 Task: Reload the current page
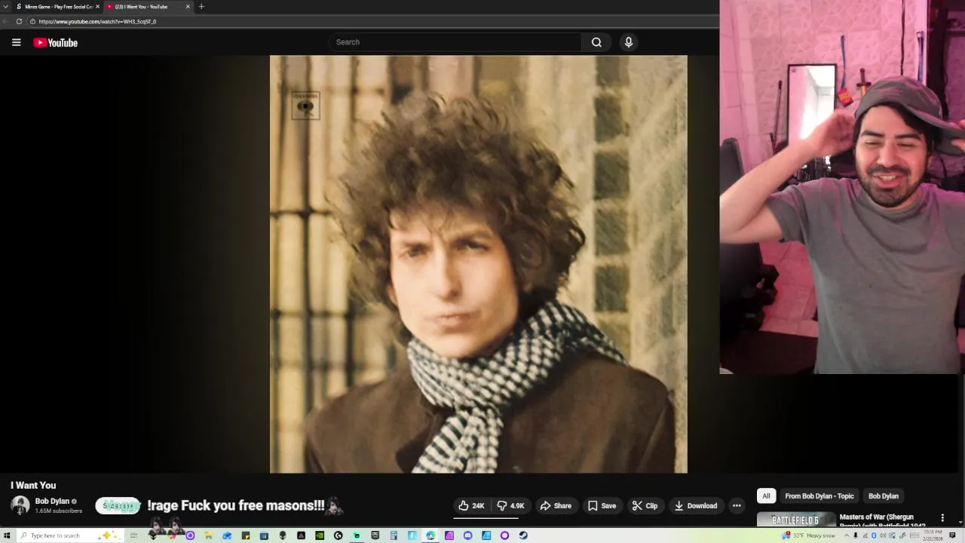[19, 21]
